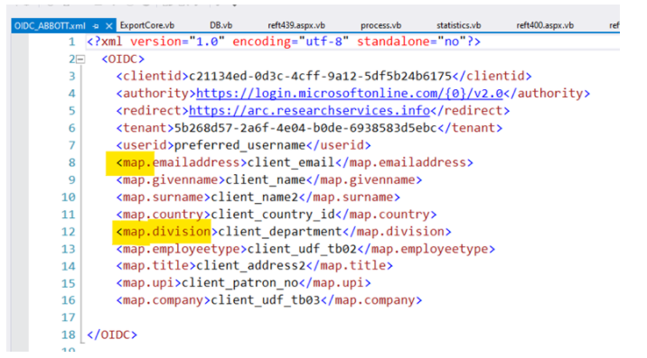This screenshot has width=647, height=358.
Task: Click the client_udf_tb03 value
Action: click(266, 300)
